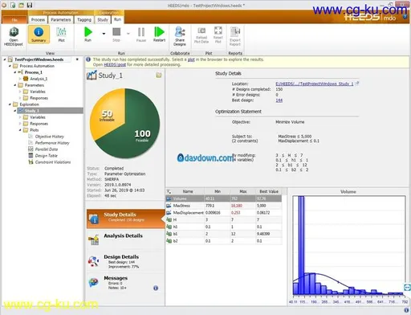
Task: Click the Stop button
Action: 116,35
